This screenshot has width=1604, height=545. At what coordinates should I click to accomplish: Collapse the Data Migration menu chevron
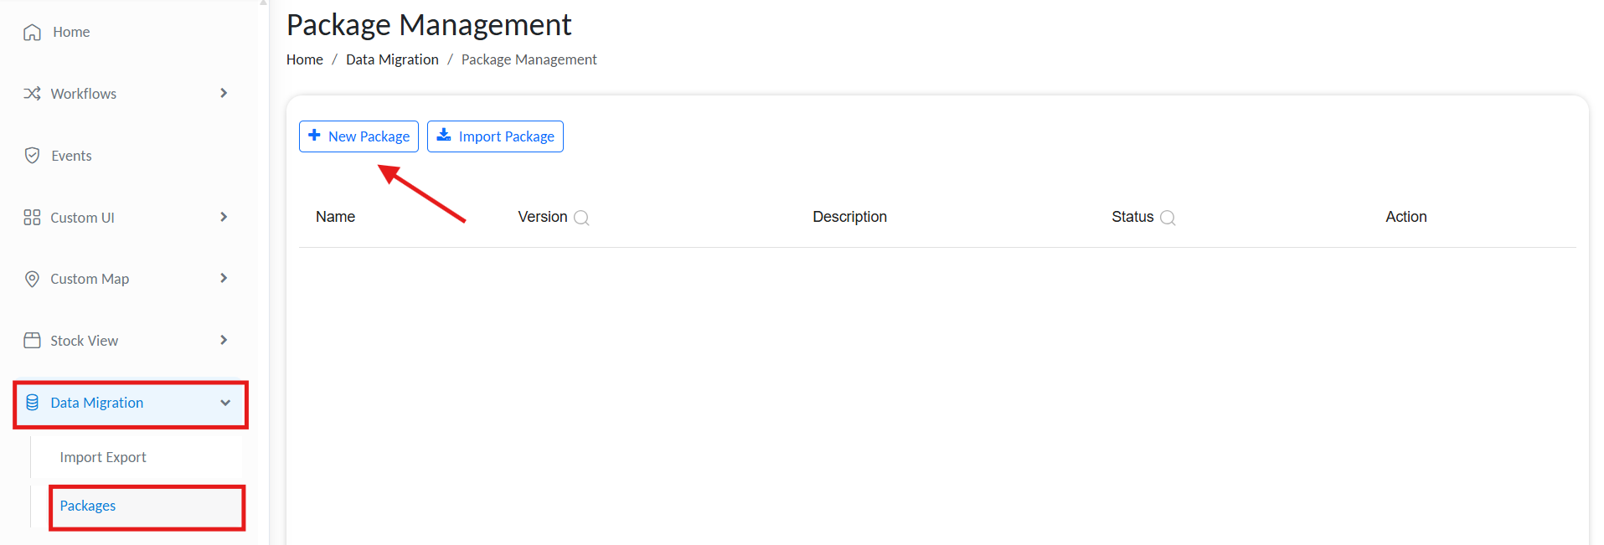tap(225, 403)
